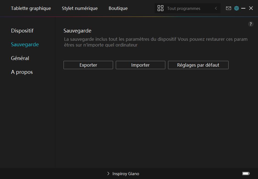Screen dimensions: 258x179
Task: Click the four-squares programs grid icon
Action: coord(160,8)
